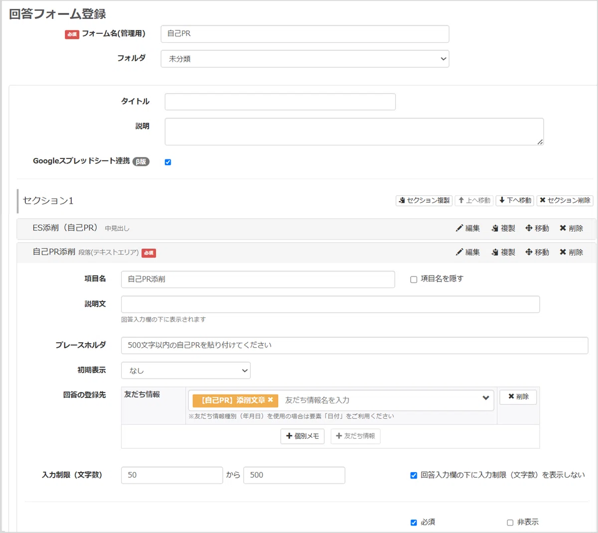
Task: Duplicate the ES添削（自己PR） heading item
Action: point(503,228)
